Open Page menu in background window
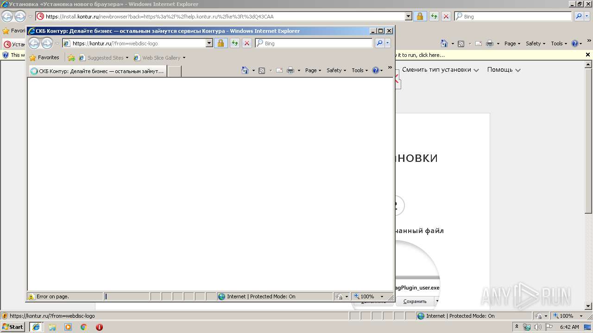593x333 pixels. tap(512, 43)
